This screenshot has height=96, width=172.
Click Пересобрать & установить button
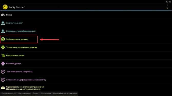point(65,93)
